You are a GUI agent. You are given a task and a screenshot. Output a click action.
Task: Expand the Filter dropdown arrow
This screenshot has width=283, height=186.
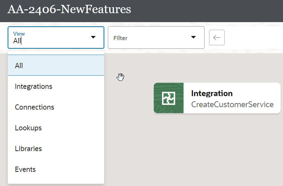[x=193, y=37]
